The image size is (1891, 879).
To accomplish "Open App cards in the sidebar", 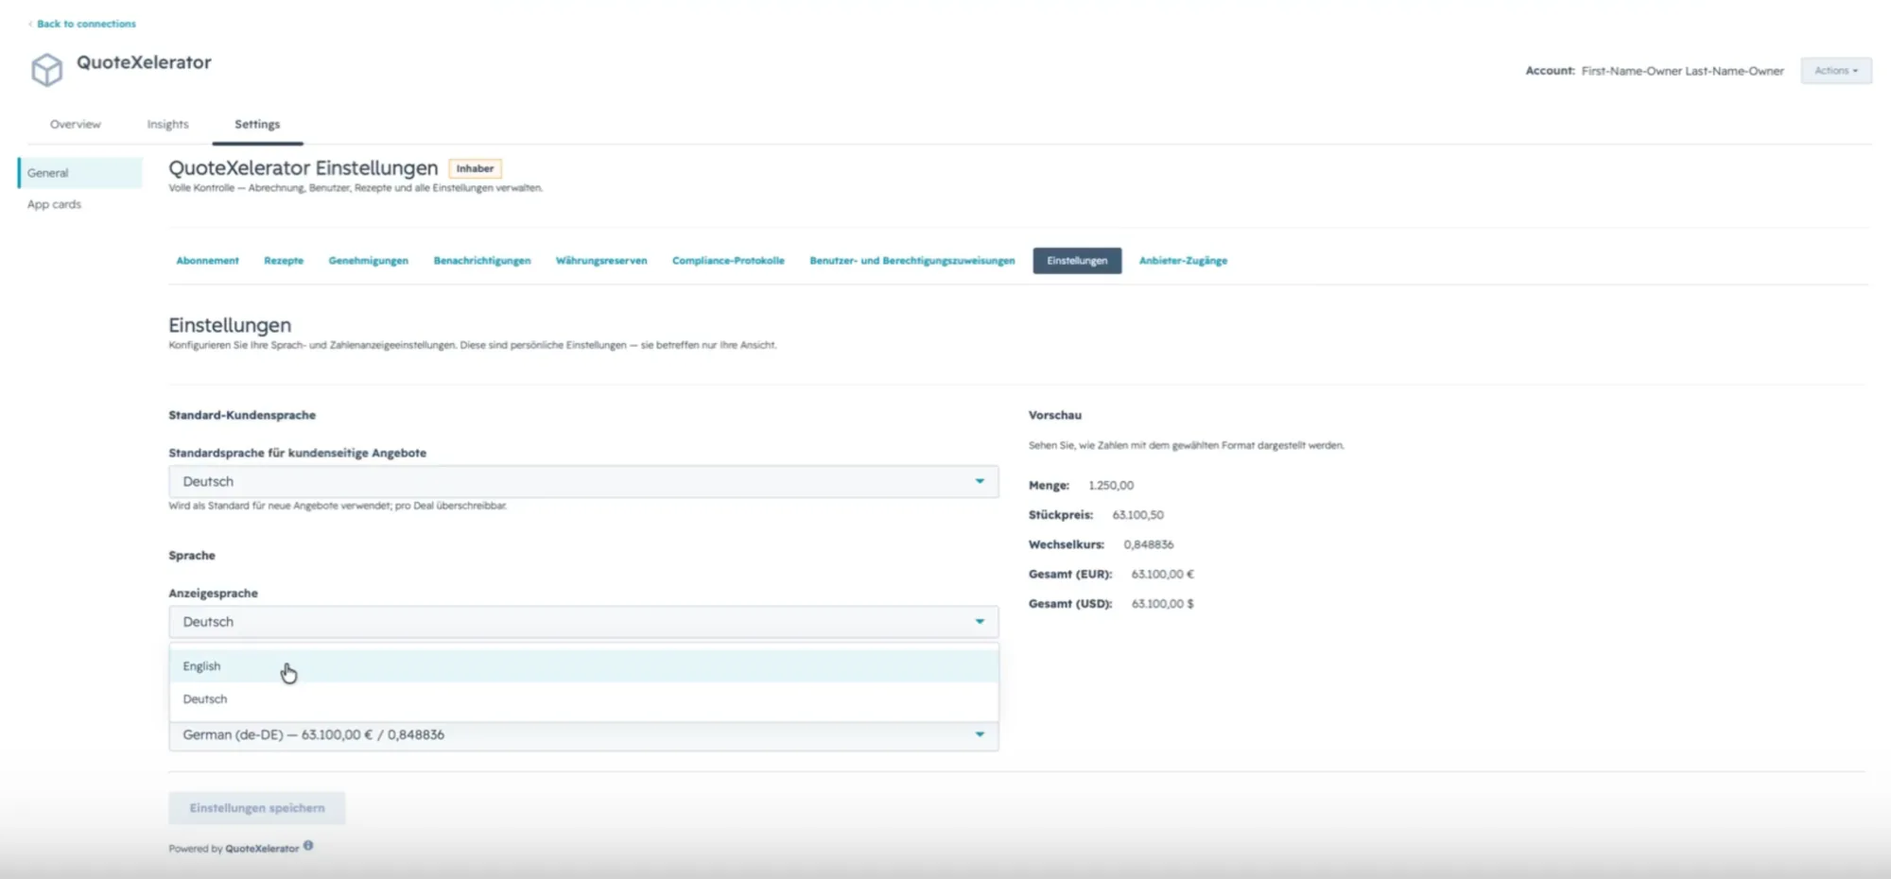I will coord(54,204).
